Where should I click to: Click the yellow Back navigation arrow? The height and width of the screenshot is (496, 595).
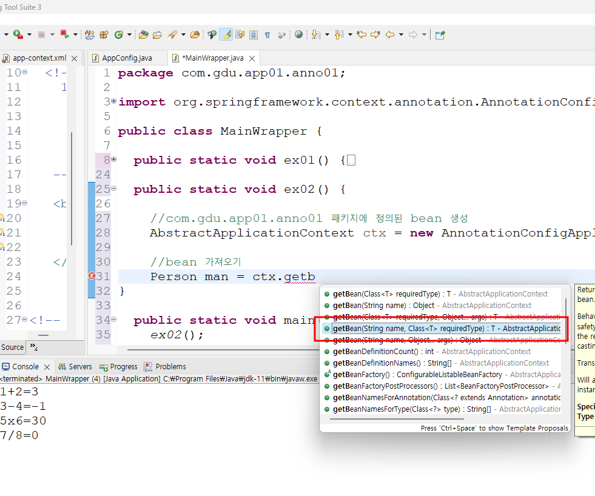(390, 35)
